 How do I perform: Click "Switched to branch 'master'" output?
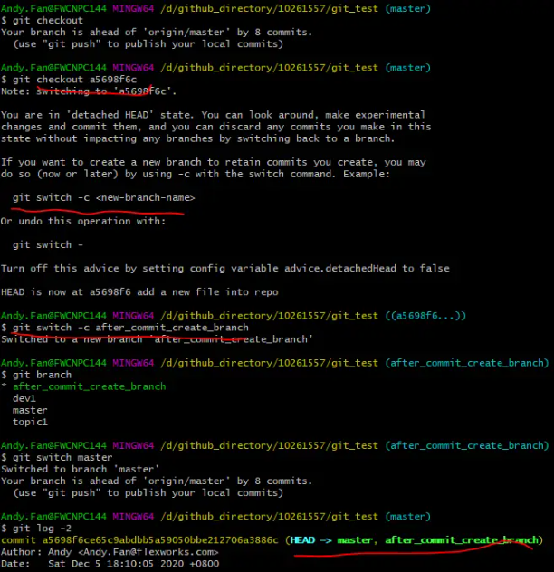pos(80,470)
